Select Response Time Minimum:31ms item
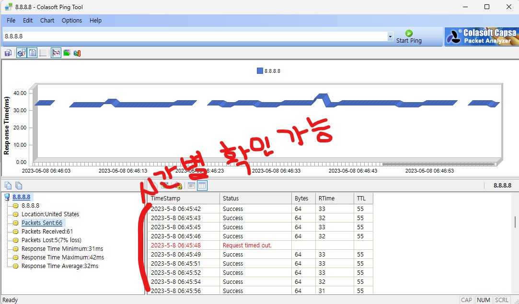 62,249
